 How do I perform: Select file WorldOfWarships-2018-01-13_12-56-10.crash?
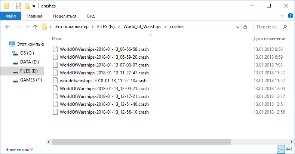[104, 112]
